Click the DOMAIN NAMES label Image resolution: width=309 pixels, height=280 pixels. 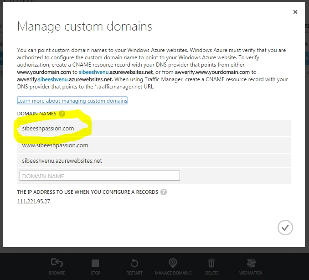click(x=36, y=114)
